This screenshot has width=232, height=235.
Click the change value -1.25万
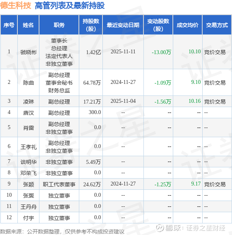click(x=163, y=184)
